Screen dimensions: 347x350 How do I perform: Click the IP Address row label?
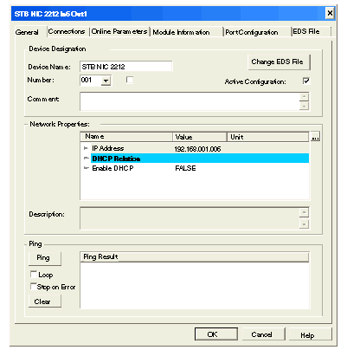[x=107, y=148]
